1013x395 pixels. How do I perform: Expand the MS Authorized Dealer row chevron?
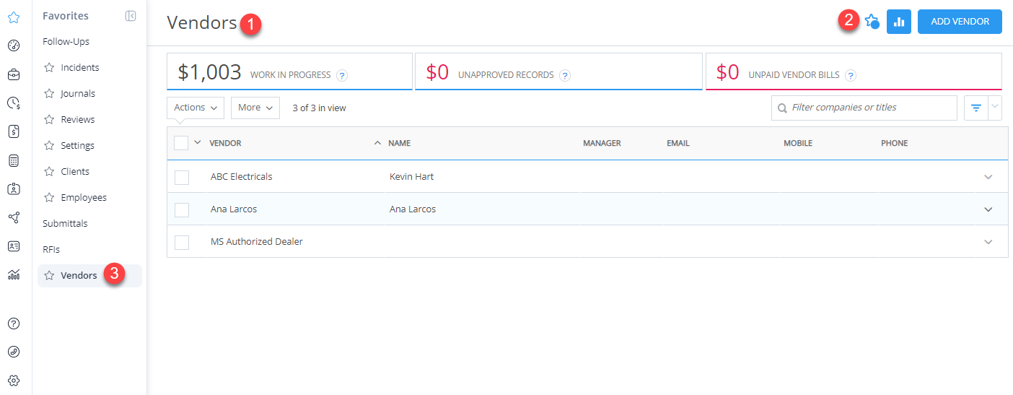(988, 242)
